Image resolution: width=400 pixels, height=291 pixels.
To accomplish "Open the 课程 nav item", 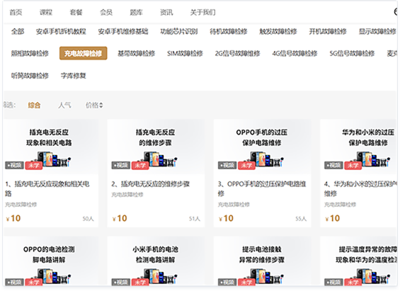I will click(x=46, y=12).
